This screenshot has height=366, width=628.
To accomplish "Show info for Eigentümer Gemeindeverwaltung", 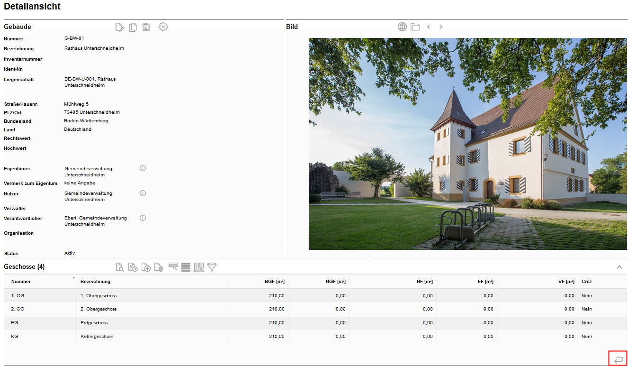I will (x=143, y=168).
